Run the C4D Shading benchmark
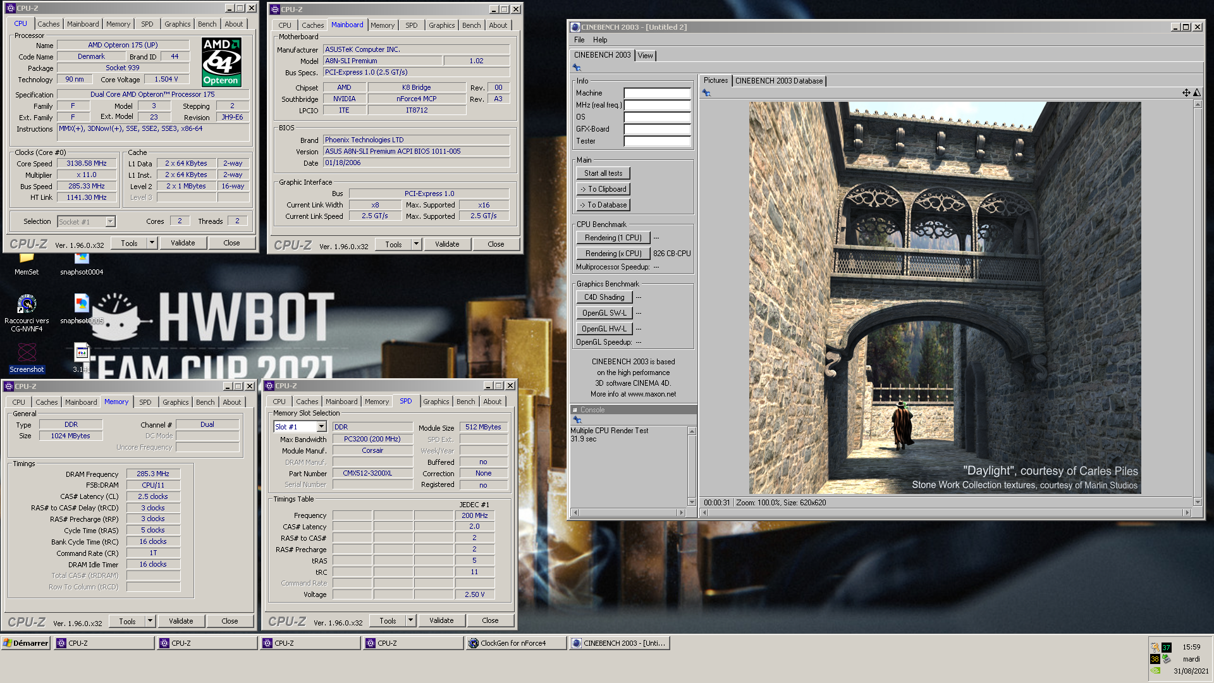This screenshot has height=683, width=1214. [x=604, y=297]
